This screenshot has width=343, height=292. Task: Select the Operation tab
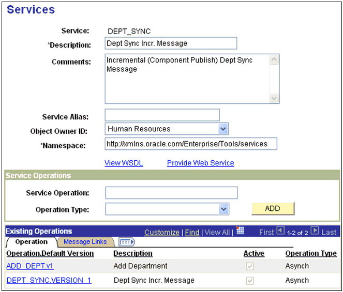(32, 242)
